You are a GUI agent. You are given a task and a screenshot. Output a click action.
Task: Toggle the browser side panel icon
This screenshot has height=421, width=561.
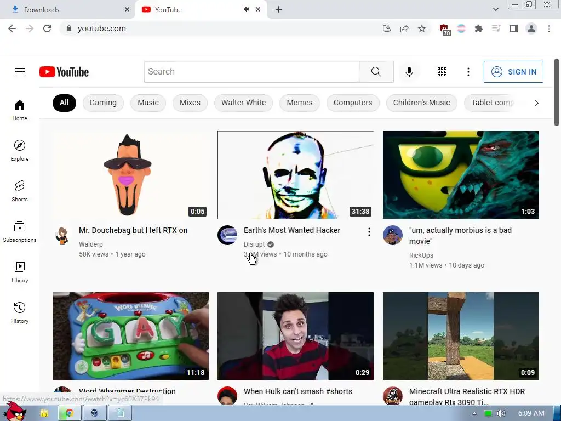[x=514, y=29]
